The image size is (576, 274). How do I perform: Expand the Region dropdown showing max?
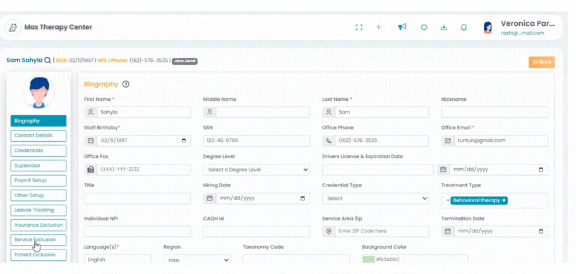tap(197, 260)
